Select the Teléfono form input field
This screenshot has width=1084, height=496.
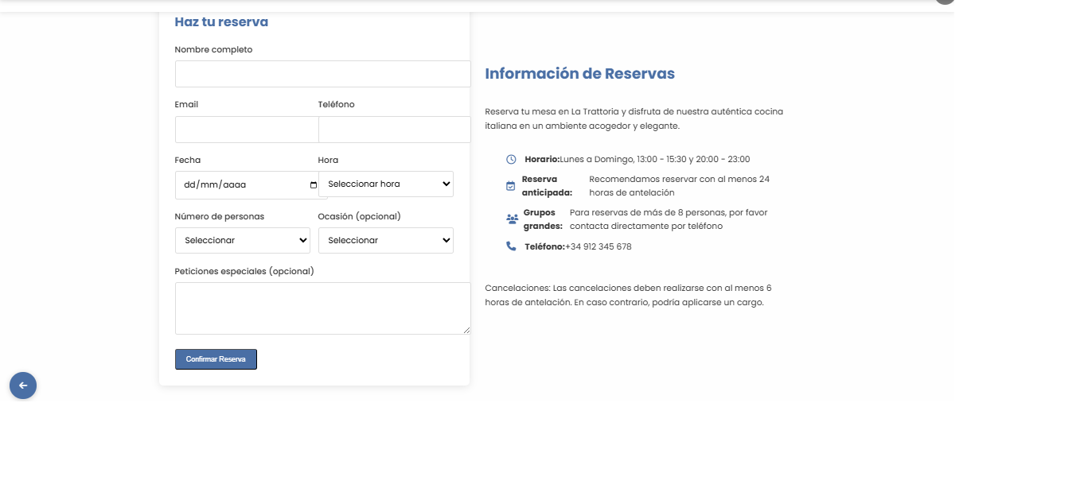(394, 130)
